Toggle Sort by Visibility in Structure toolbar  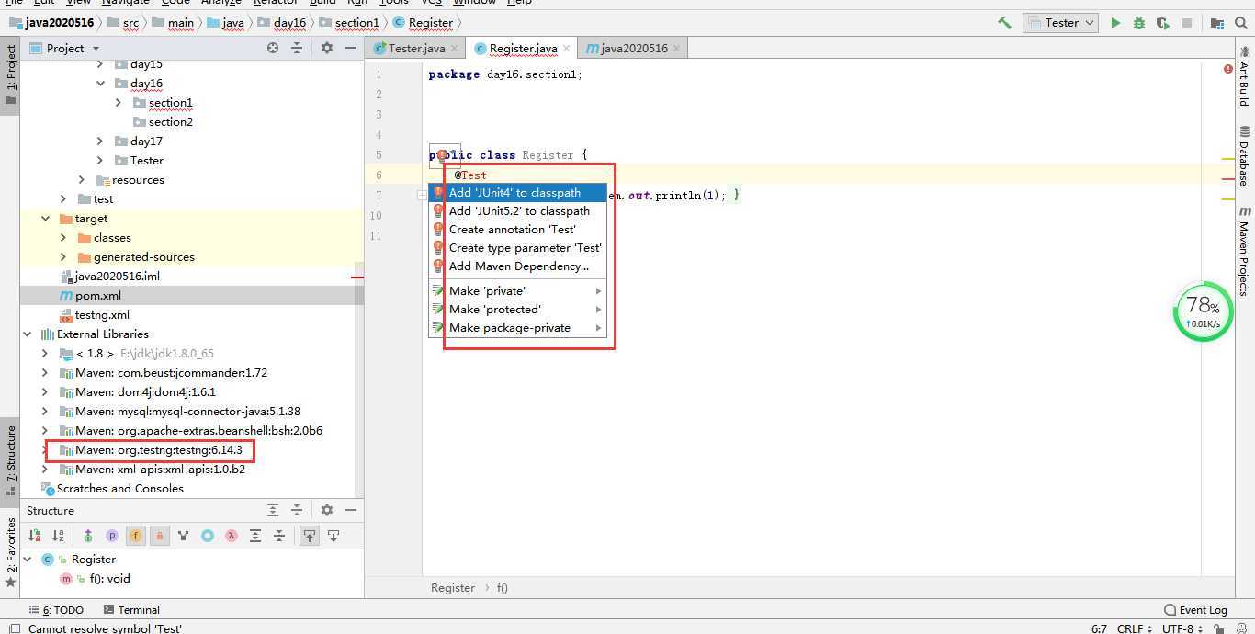(x=34, y=536)
